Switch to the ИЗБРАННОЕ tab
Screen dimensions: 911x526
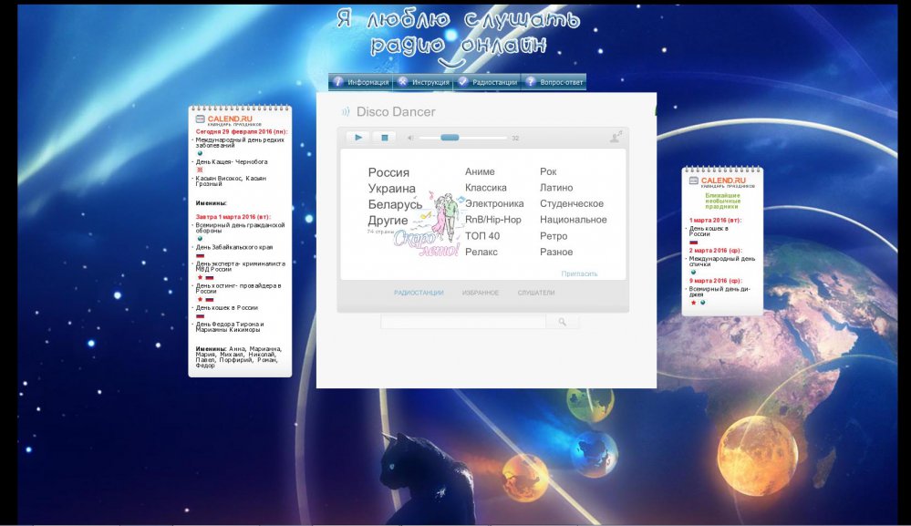[481, 293]
